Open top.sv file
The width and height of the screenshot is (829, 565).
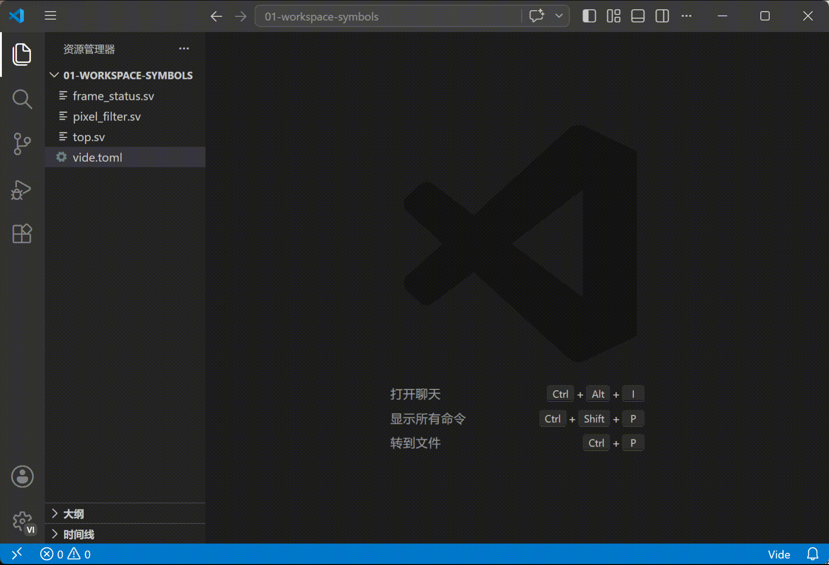click(x=125, y=137)
